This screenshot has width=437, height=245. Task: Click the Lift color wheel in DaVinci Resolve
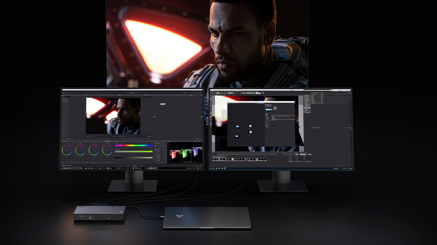pyautogui.click(x=67, y=150)
